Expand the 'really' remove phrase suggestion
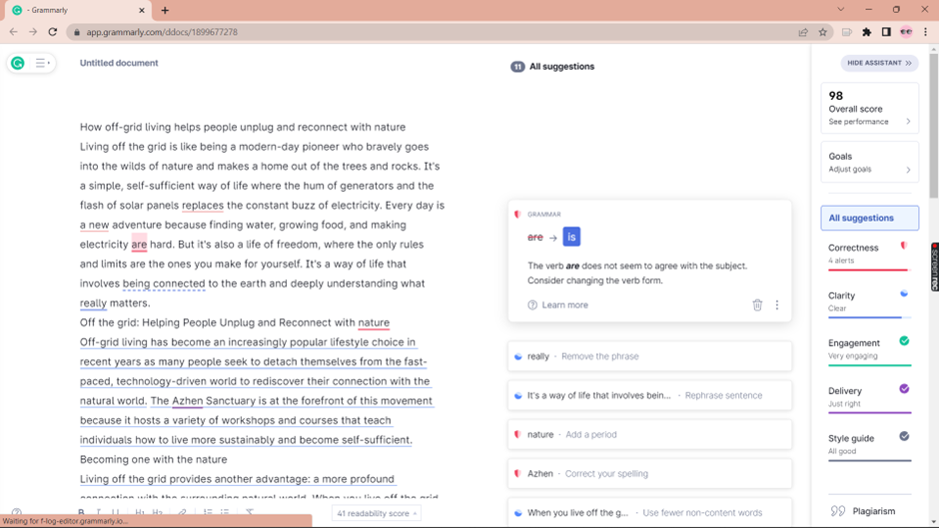Screen dimensions: 939x528 click(649, 356)
